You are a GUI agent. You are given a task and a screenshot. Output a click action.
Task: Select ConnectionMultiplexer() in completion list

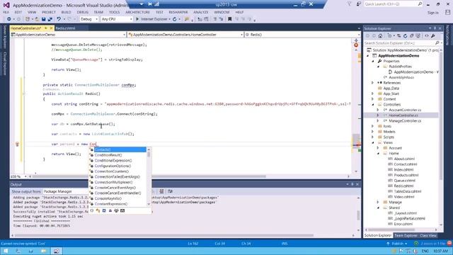(113, 182)
